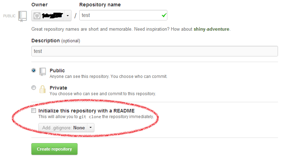The height and width of the screenshot is (159, 284).
Task: Open the Owner dropdown arrow
Action: click(x=68, y=16)
